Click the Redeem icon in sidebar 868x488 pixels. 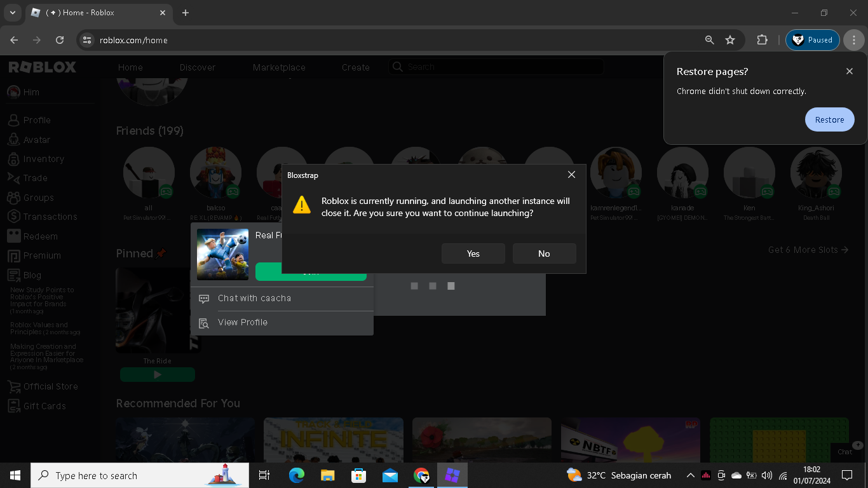point(13,236)
